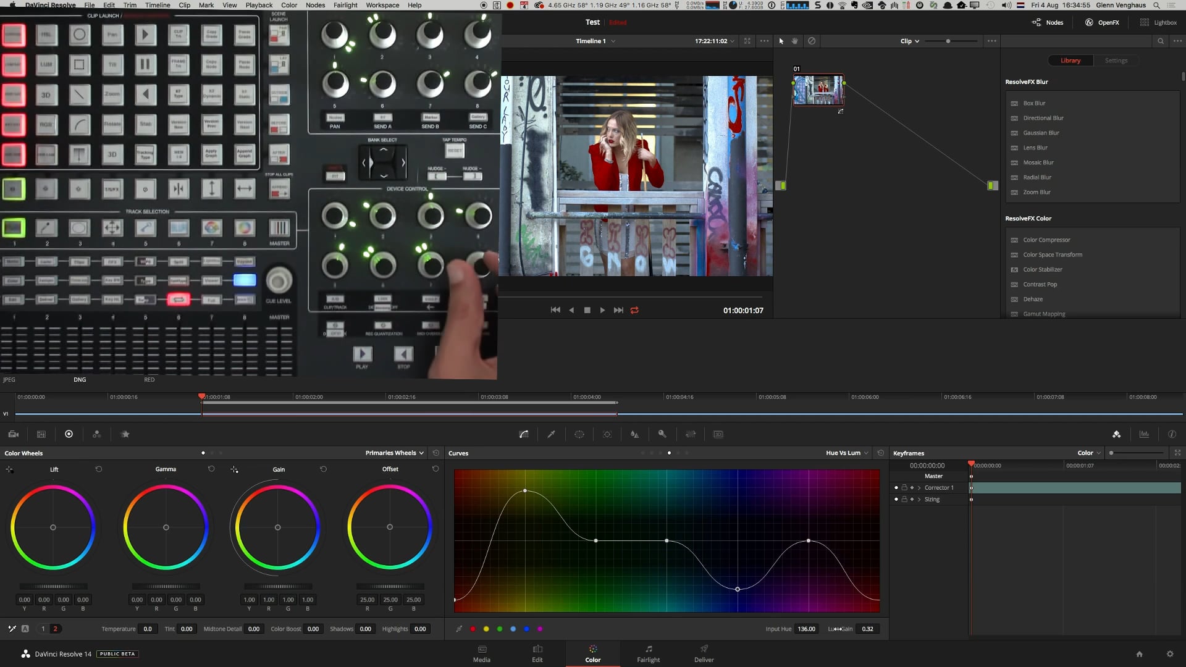
Task: Switch to the Fairlight page
Action: coord(649,653)
